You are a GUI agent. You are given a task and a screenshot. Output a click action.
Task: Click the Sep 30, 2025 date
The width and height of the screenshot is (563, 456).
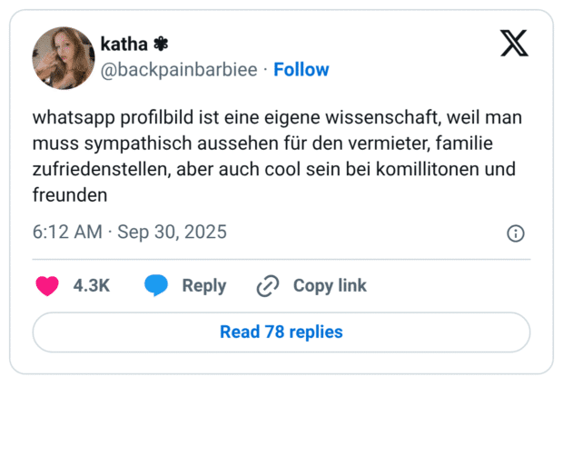(173, 233)
